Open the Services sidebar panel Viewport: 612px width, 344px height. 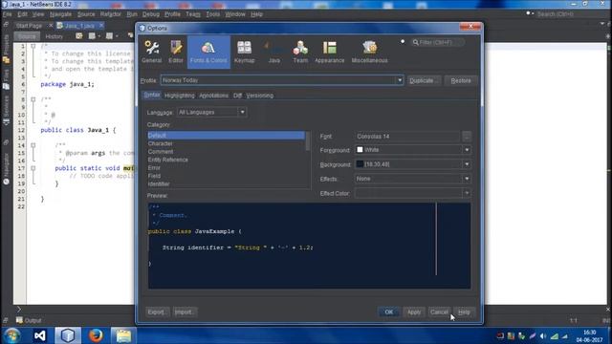tap(6, 111)
